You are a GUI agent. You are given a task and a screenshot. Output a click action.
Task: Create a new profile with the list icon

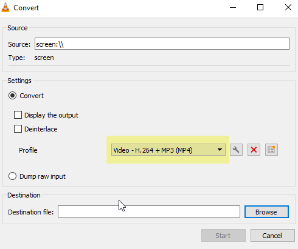click(x=271, y=150)
